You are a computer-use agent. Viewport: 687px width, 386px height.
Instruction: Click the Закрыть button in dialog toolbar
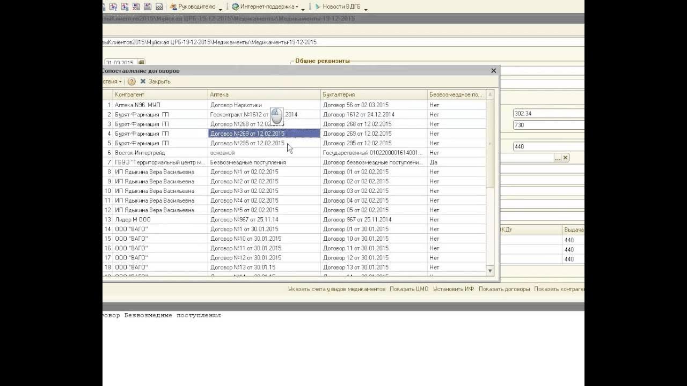[155, 81]
